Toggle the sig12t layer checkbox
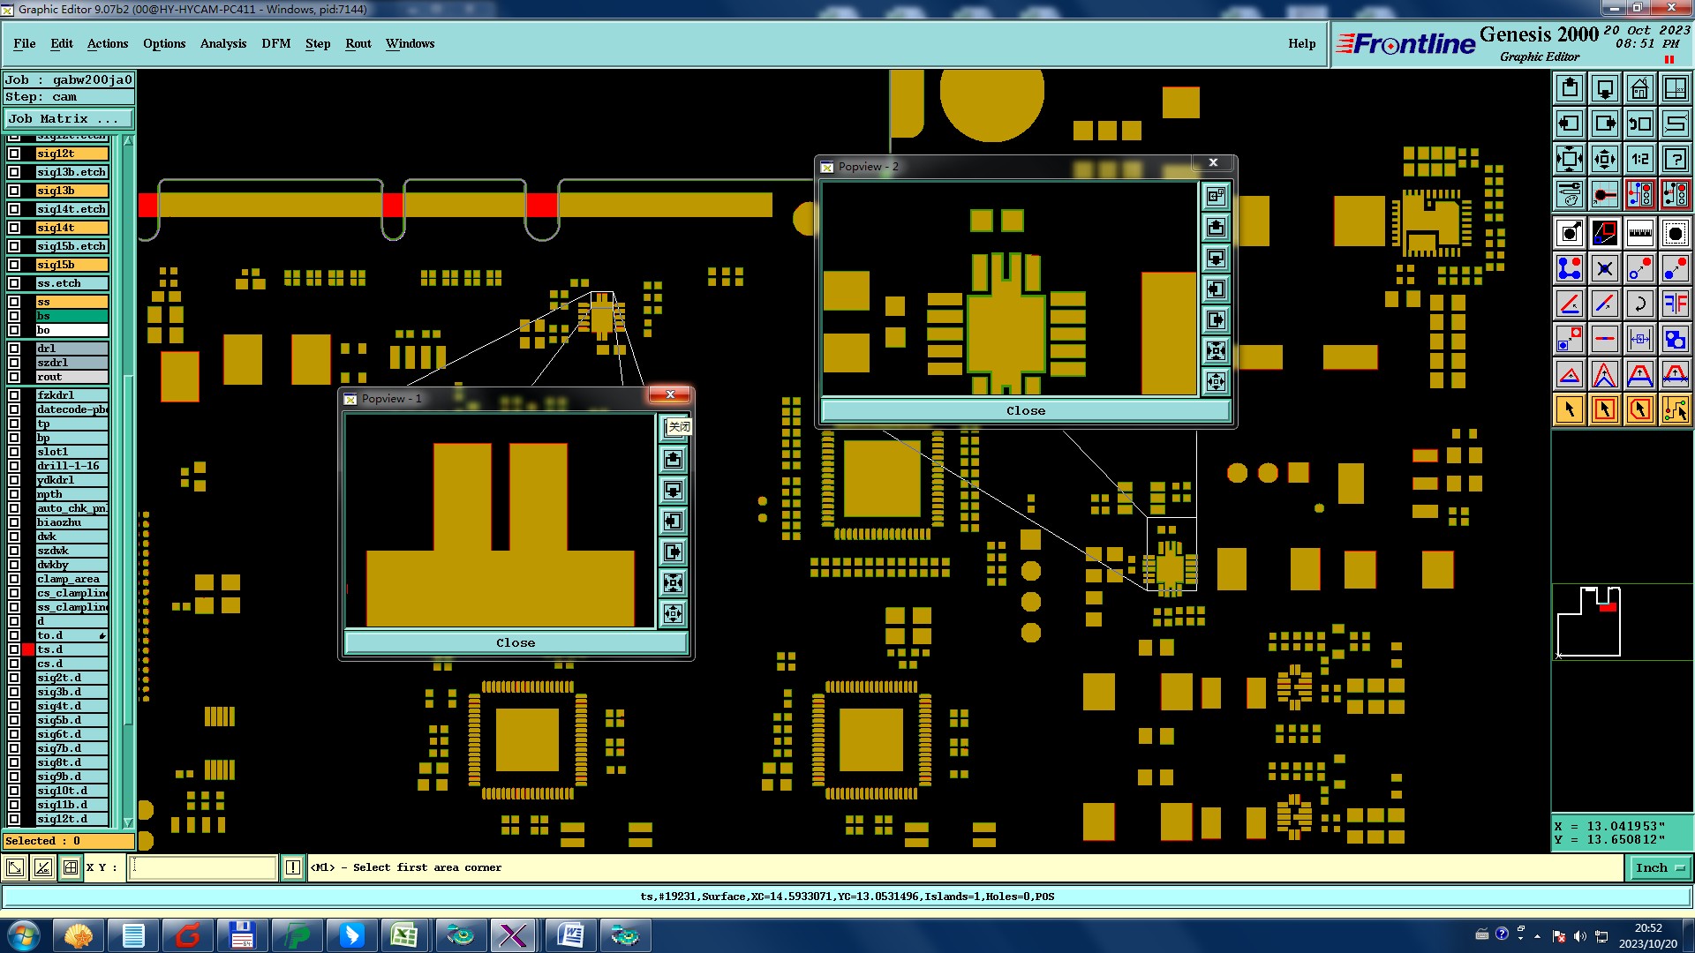The image size is (1695, 953). tap(14, 154)
